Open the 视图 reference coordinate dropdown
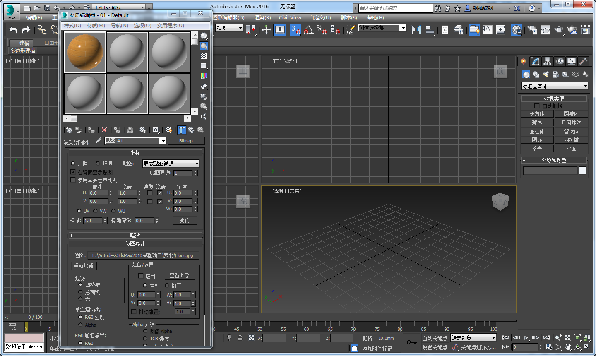This screenshot has width=596, height=356. tap(229, 28)
